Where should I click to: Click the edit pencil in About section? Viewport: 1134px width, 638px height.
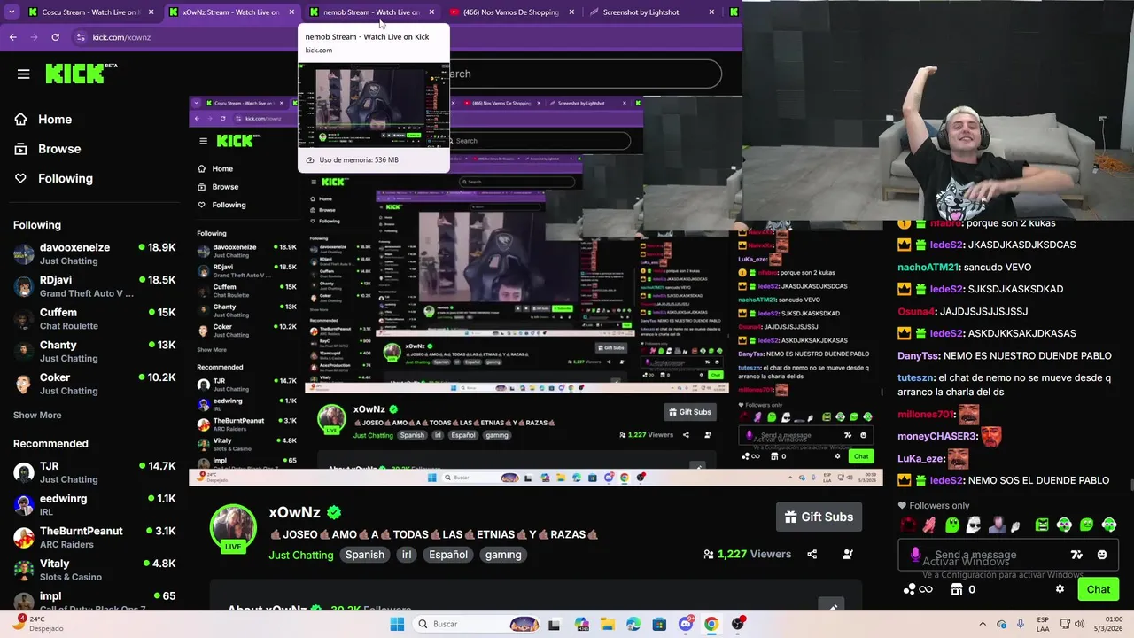click(x=833, y=608)
